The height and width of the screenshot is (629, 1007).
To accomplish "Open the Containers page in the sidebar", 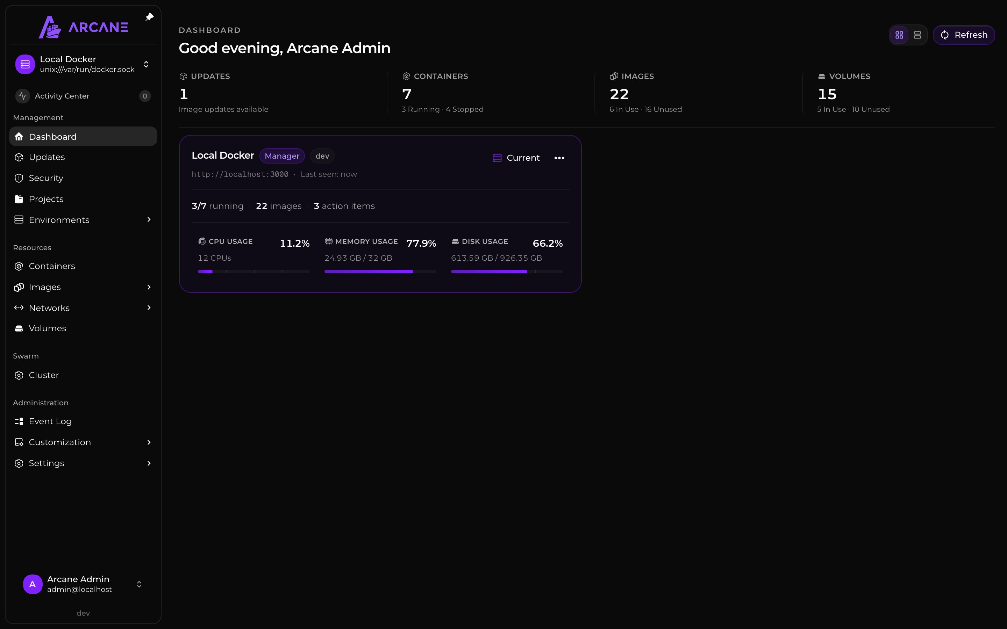I will (83, 266).
